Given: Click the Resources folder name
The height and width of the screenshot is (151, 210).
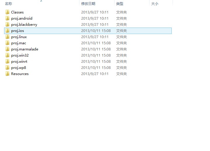Looking at the screenshot, I should coord(20,74).
